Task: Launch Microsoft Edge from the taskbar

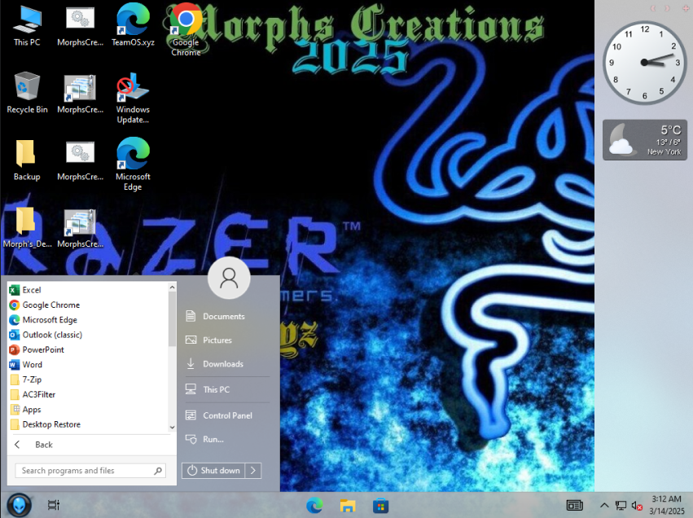Action: pyautogui.click(x=314, y=505)
